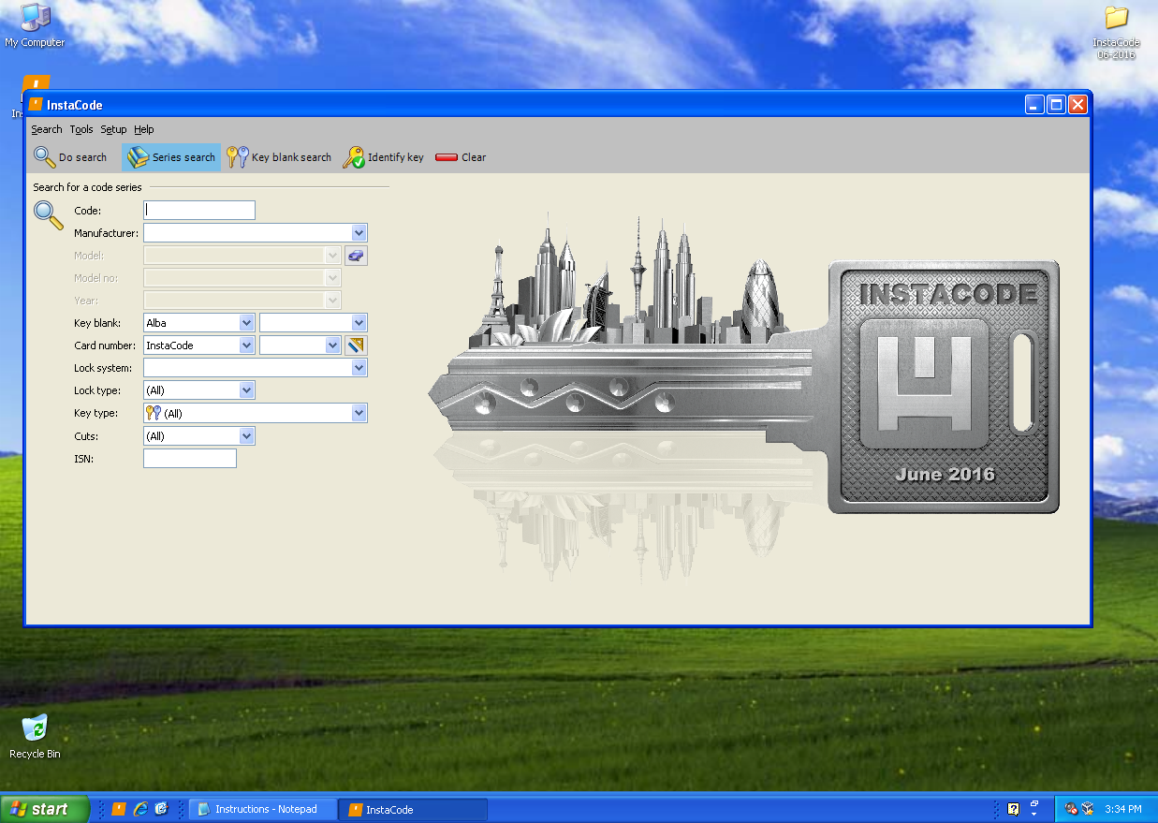Click the 'Code:' label
Viewport: 1158px width, 823px height.
[x=87, y=211]
